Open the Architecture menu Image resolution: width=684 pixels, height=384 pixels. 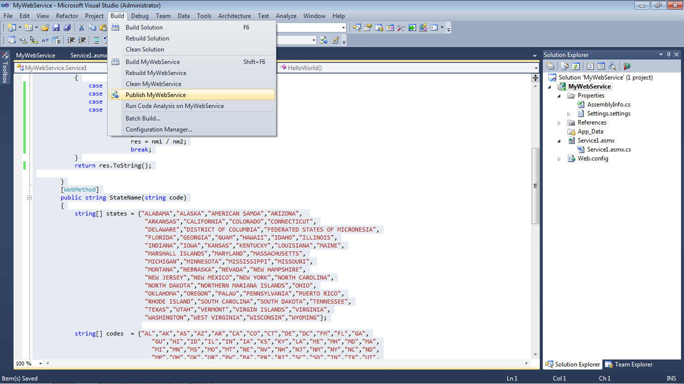(x=234, y=16)
